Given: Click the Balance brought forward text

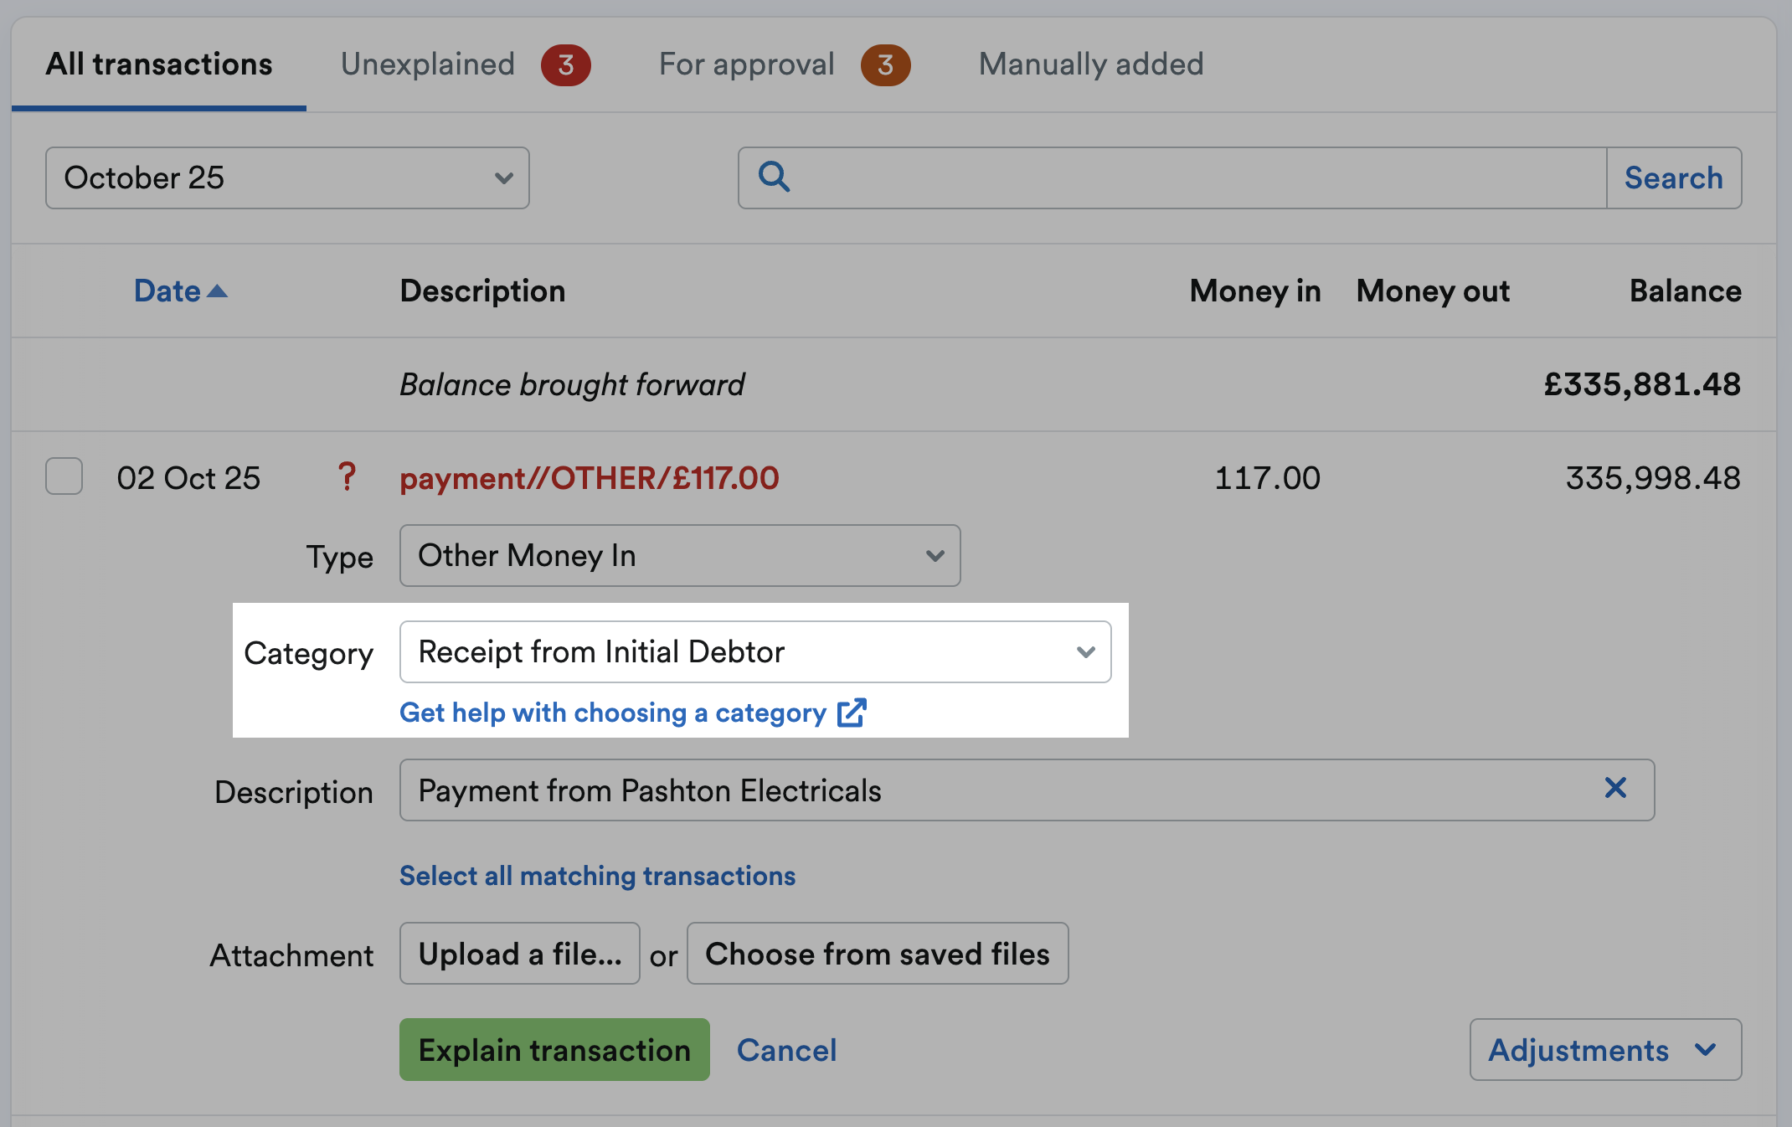Looking at the screenshot, I should click(x=572, y=384).
